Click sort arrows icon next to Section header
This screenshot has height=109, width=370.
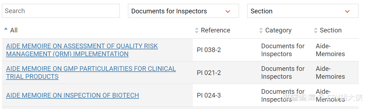coord(316,30)
